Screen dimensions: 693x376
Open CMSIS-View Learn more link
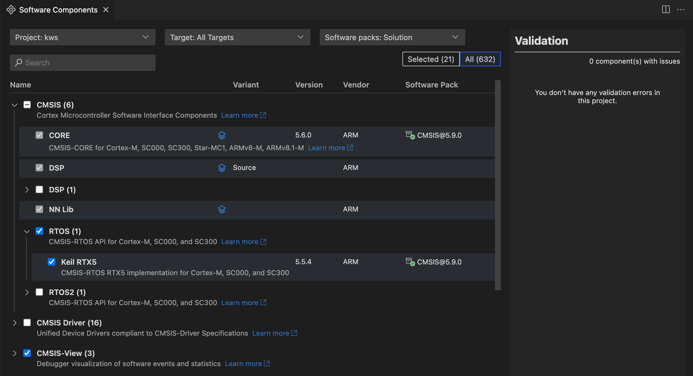coord(243,364)
